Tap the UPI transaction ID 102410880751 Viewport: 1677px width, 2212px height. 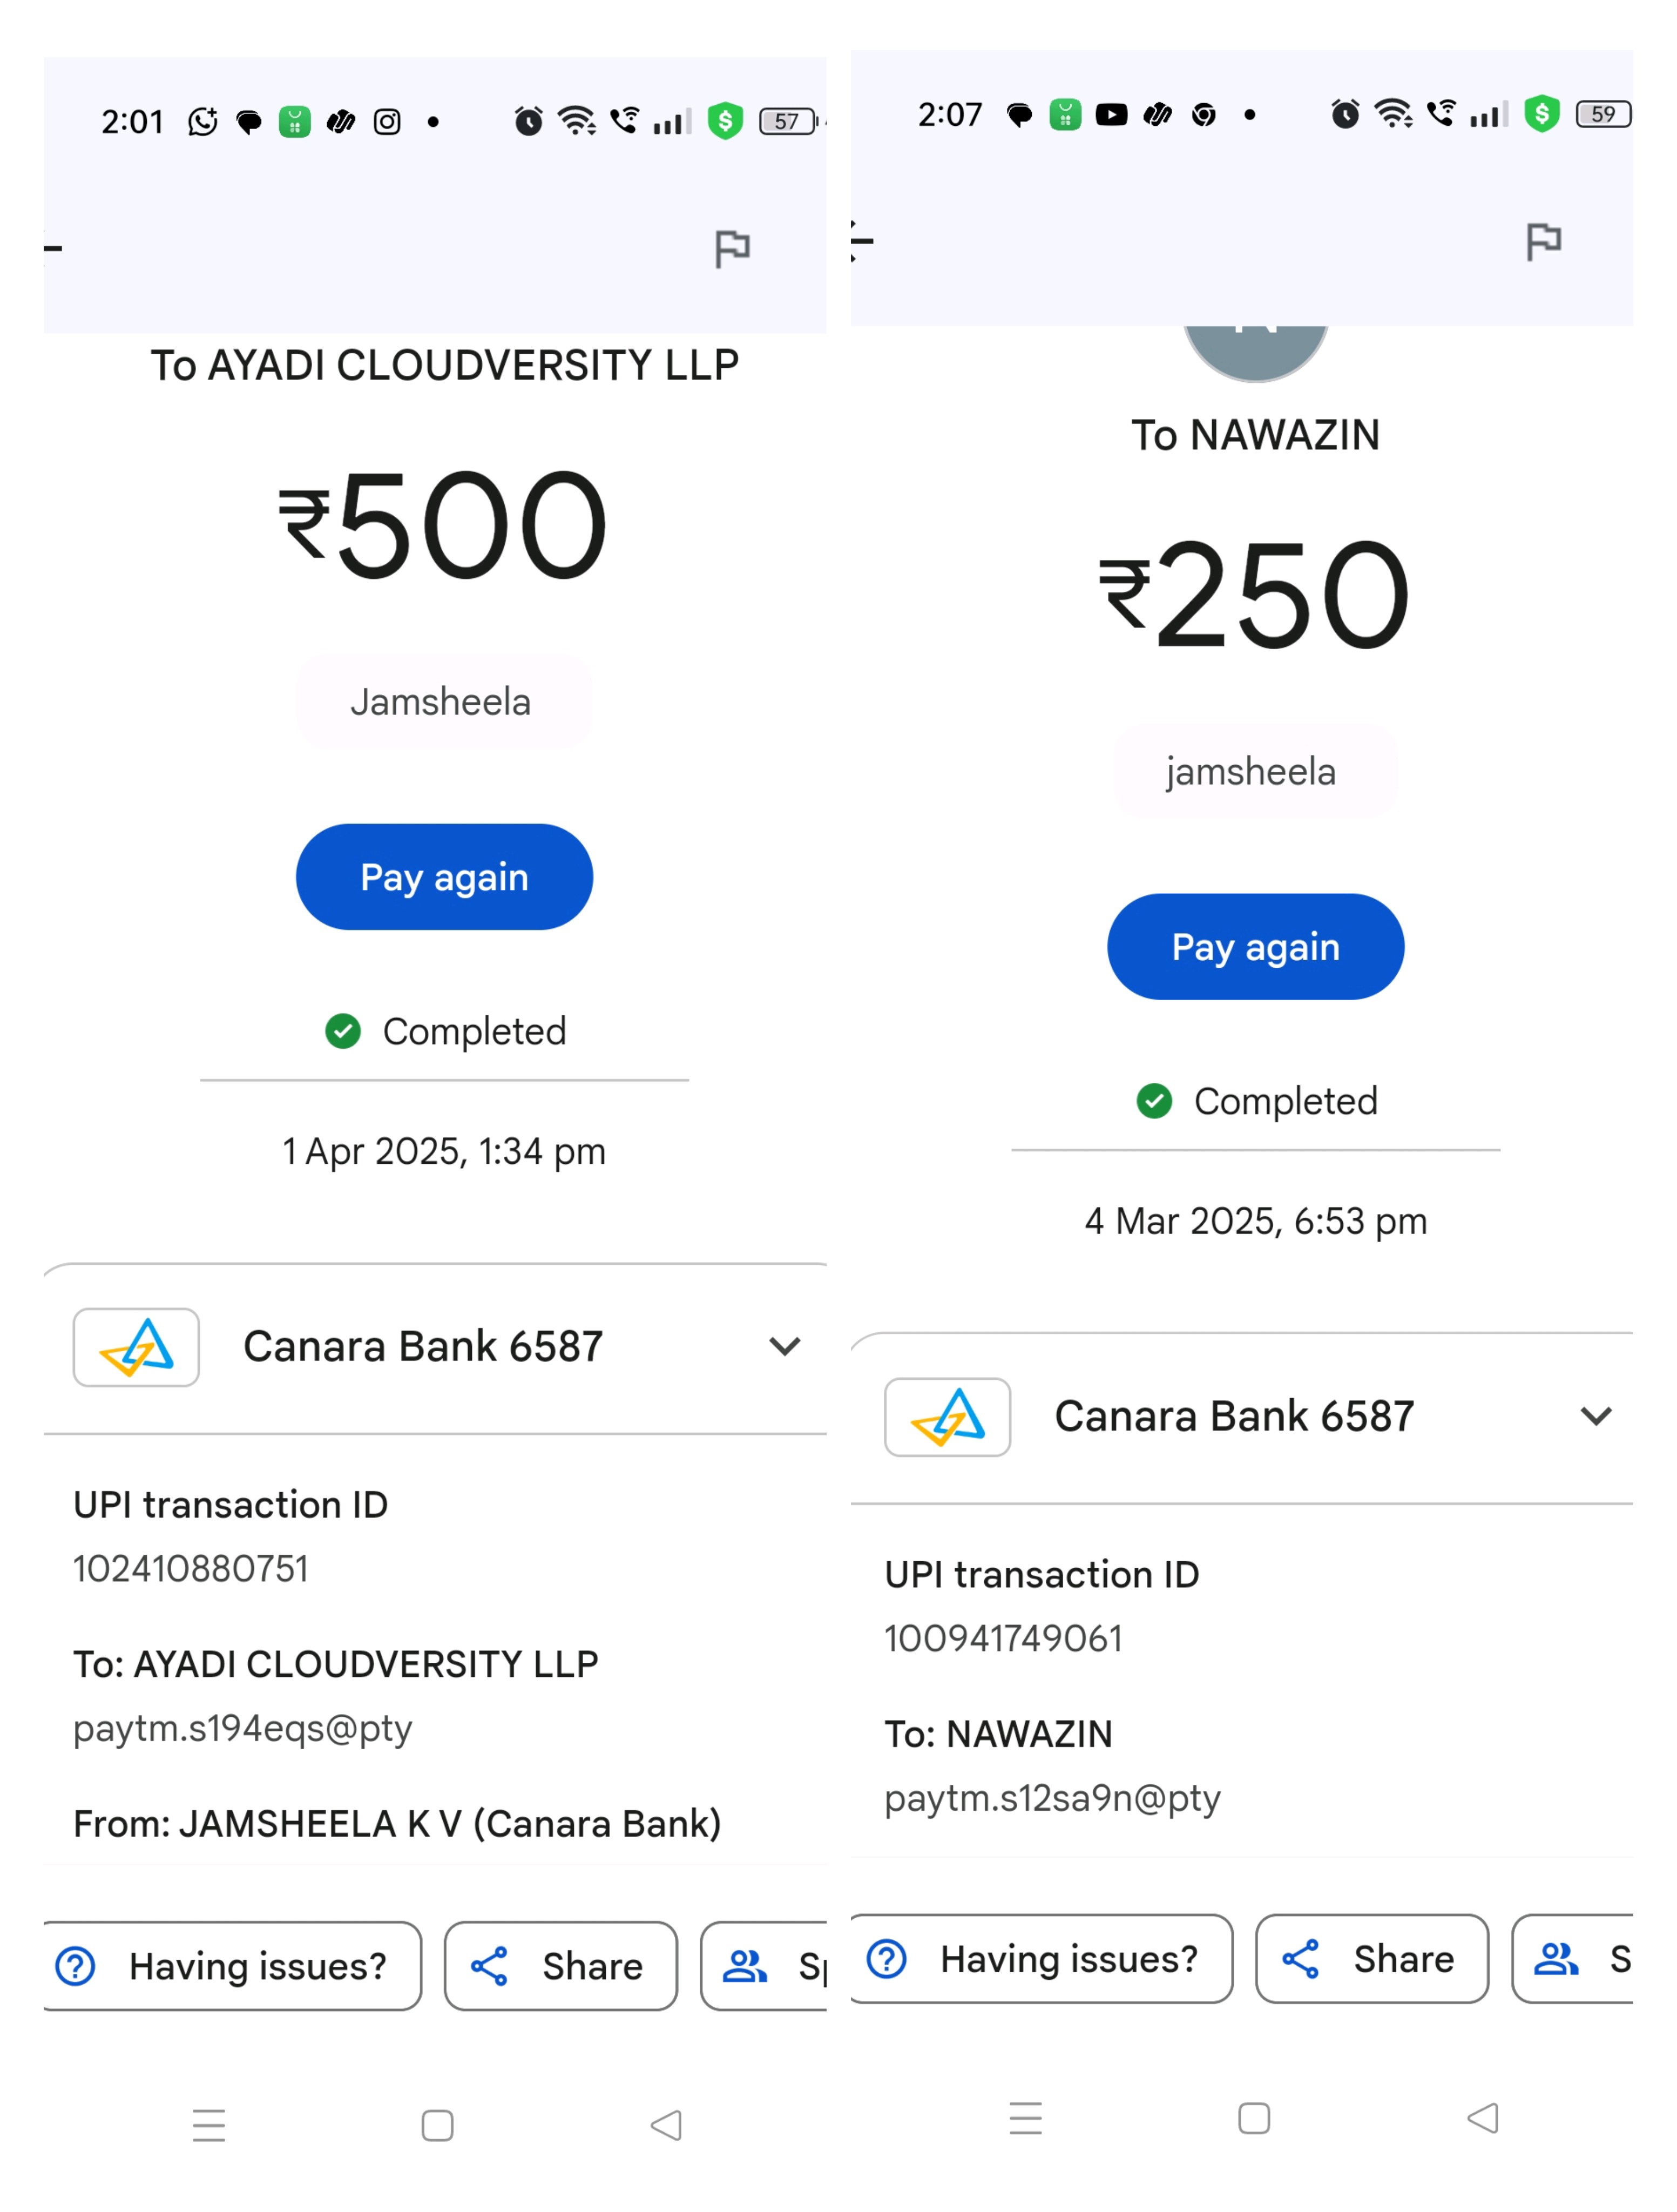(x=191, y=1568)
